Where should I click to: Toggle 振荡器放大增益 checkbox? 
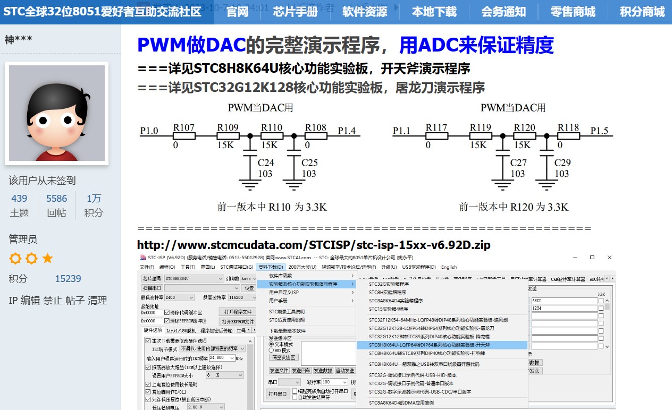(x=148, y=367)
